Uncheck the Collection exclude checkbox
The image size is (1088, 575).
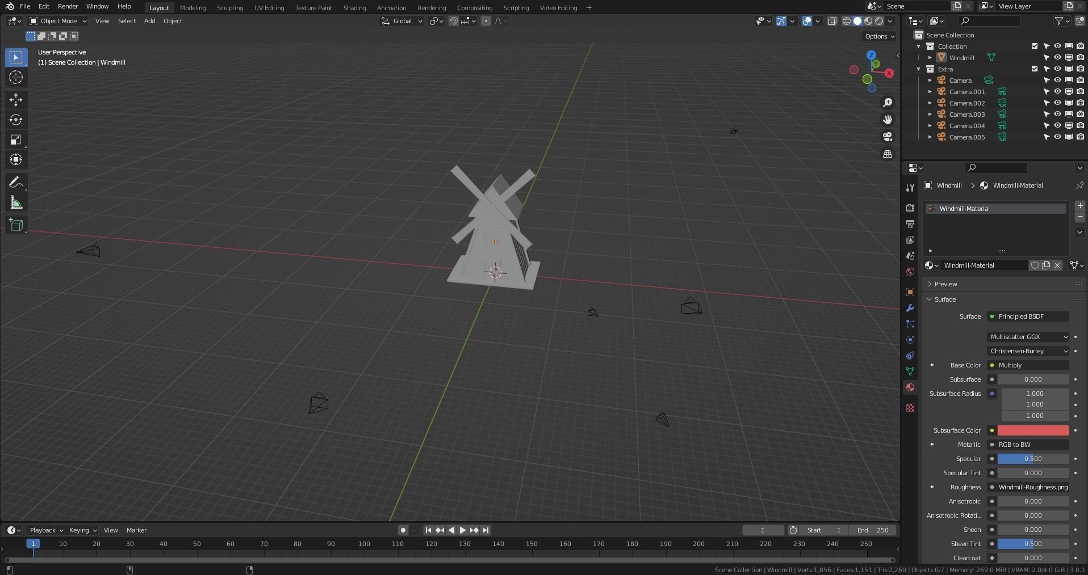(x=1035, y=46)
